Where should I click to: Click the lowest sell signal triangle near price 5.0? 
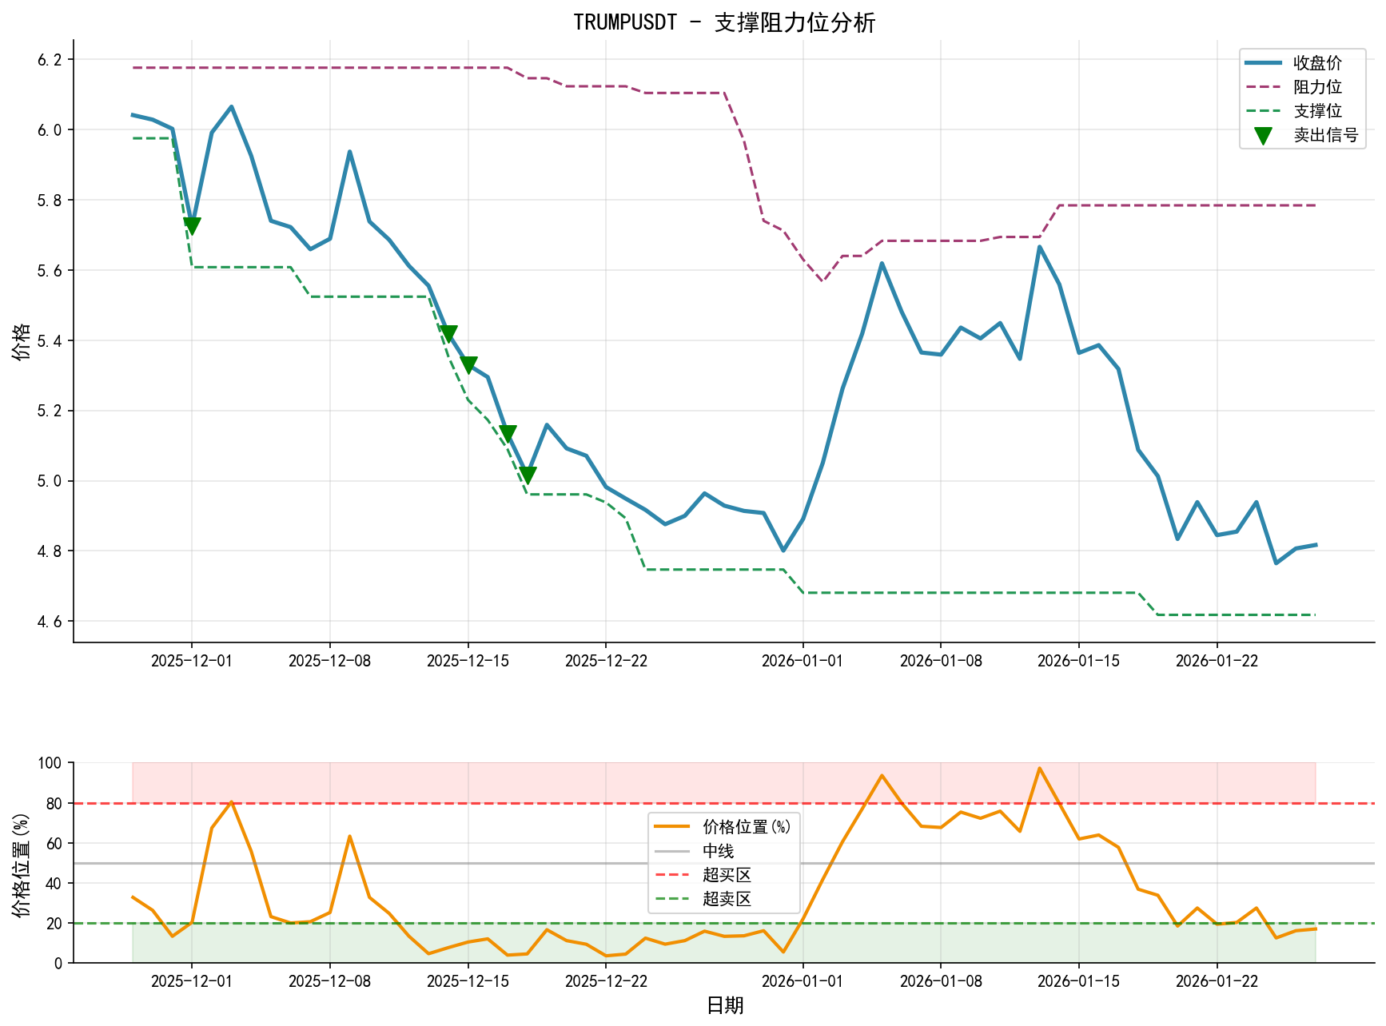pyautogui.click(x=527, y=475)
